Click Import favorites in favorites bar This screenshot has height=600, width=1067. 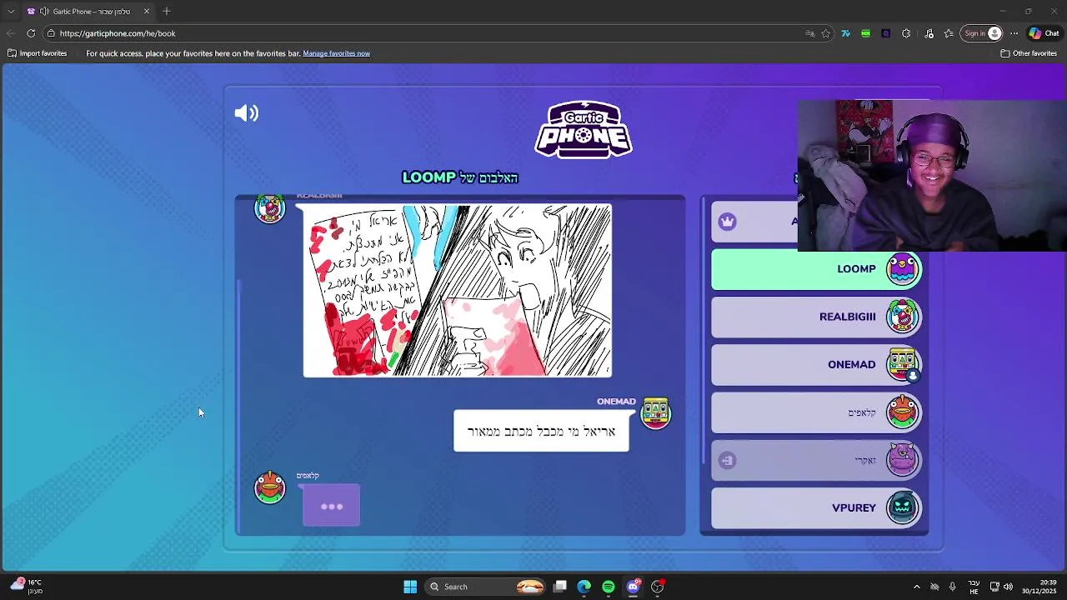point(37,53)
